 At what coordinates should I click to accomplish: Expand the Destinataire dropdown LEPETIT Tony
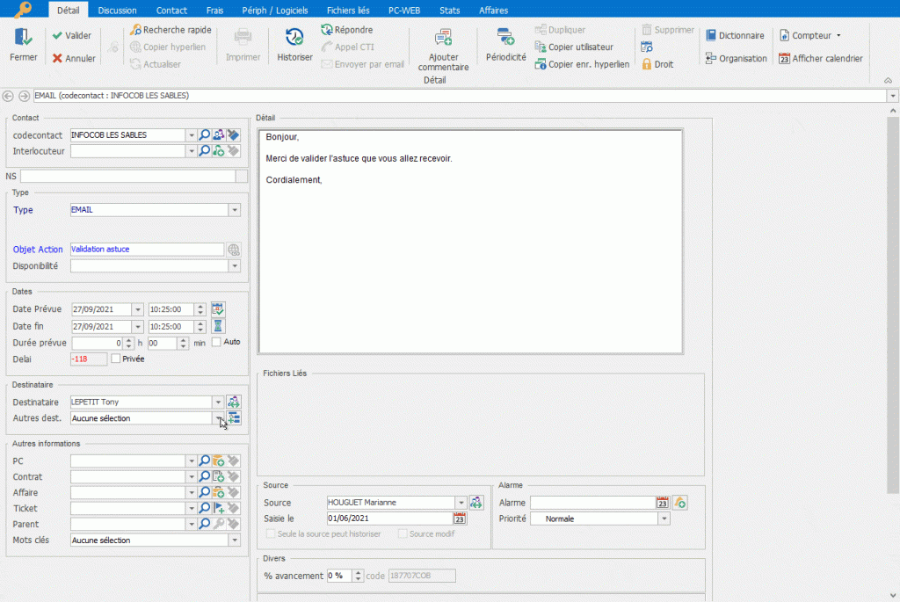[x=218, y=402]
